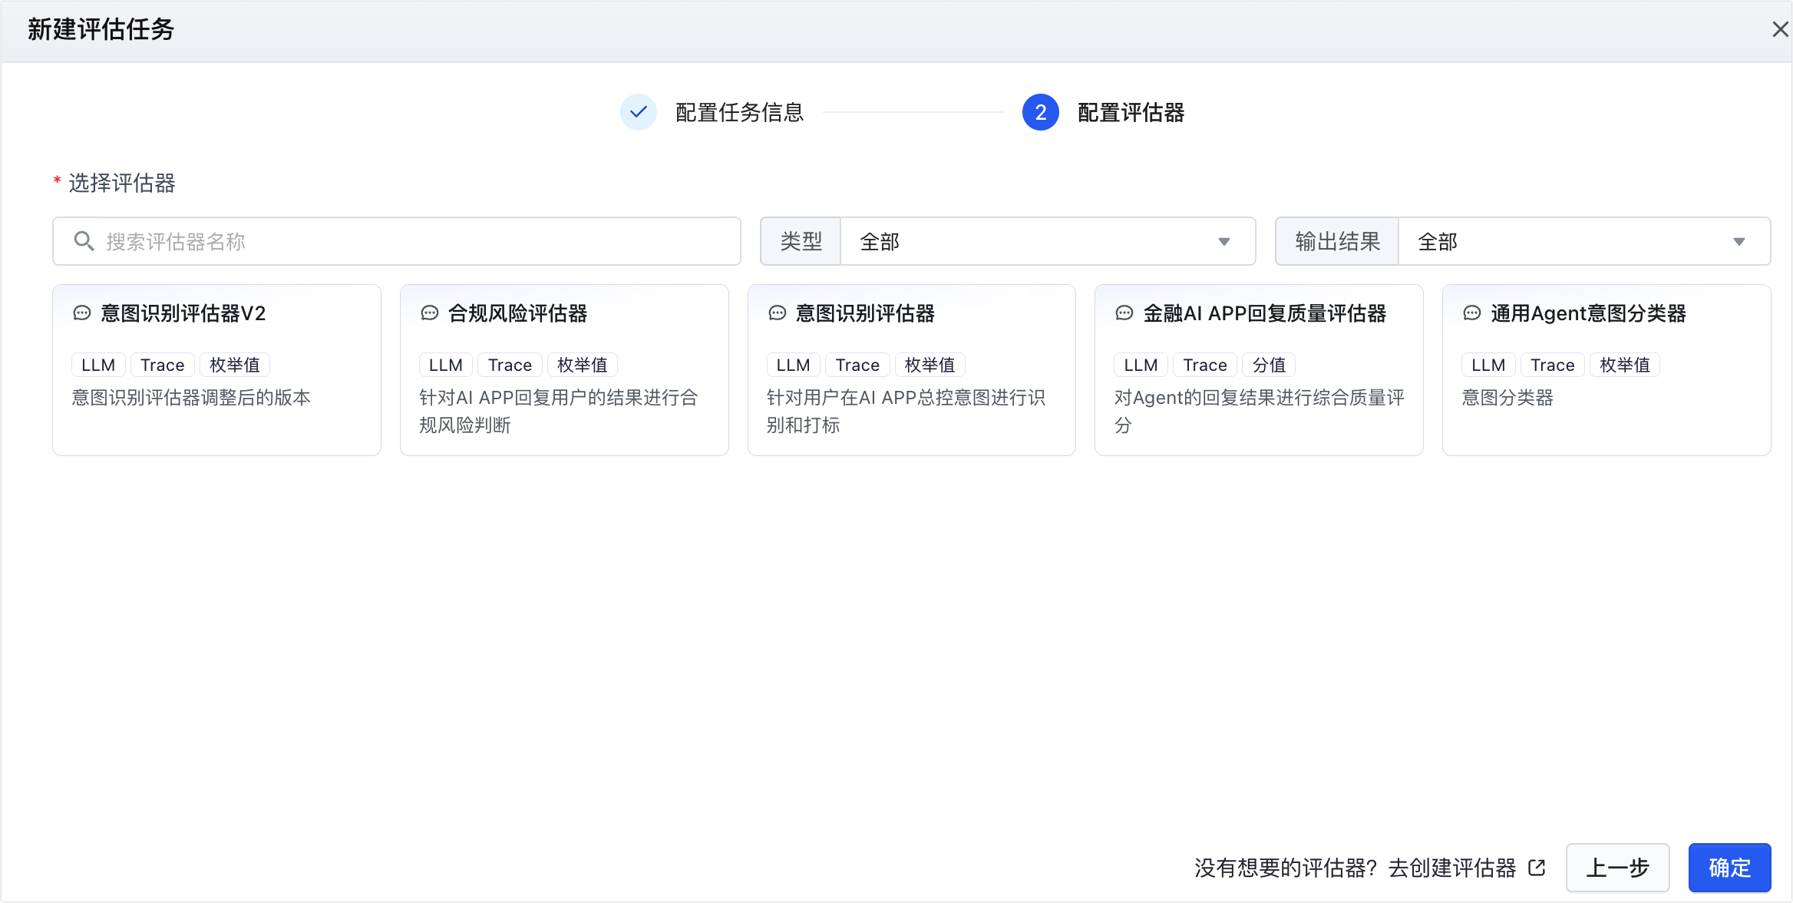Click the 分值 tag on 金融AI APP回复质量评估器 card

1269,365
